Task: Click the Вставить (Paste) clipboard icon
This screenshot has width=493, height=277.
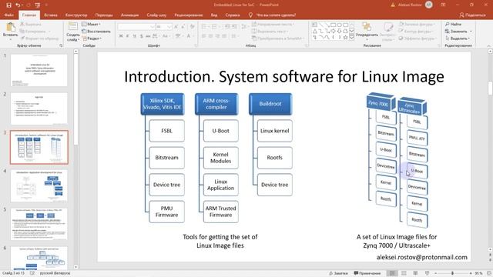Action: click(10, 28)
